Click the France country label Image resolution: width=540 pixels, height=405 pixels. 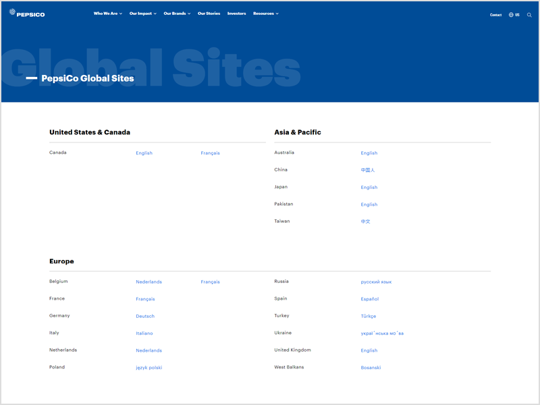click(57, 298)
